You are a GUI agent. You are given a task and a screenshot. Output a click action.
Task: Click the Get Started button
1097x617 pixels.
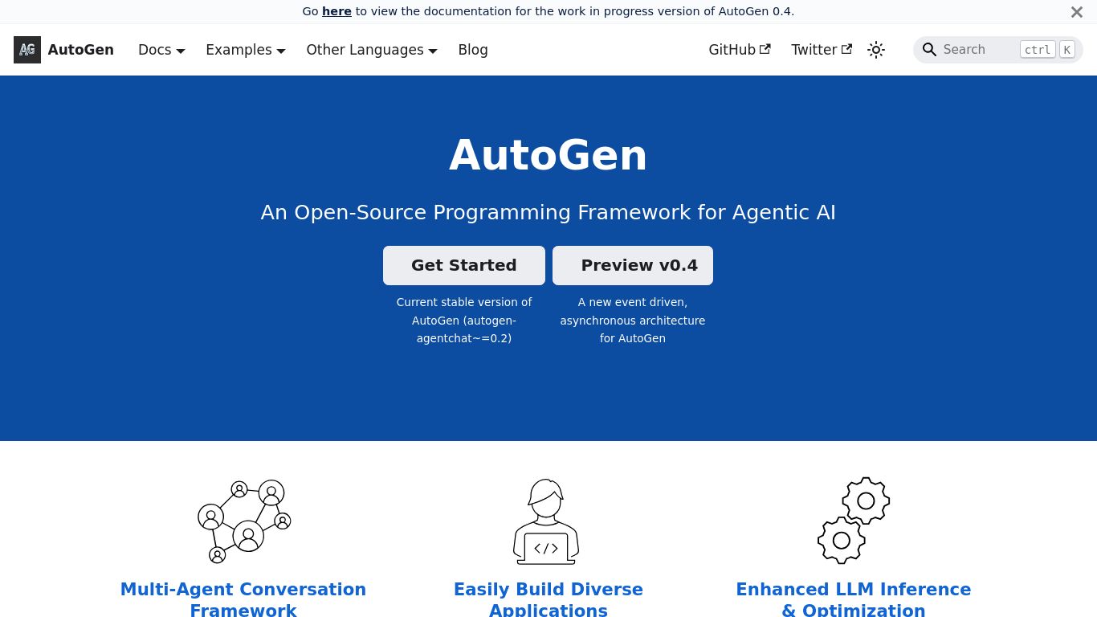(x=464, y=265)
